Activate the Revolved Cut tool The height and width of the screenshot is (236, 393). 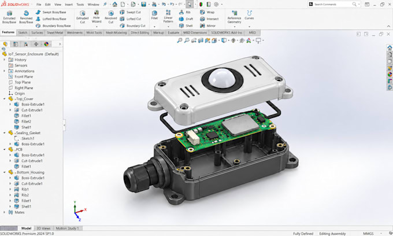coord(111,17)
